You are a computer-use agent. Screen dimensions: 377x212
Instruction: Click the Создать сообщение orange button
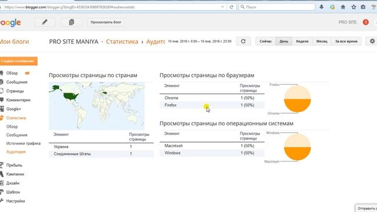pos(18,61)
